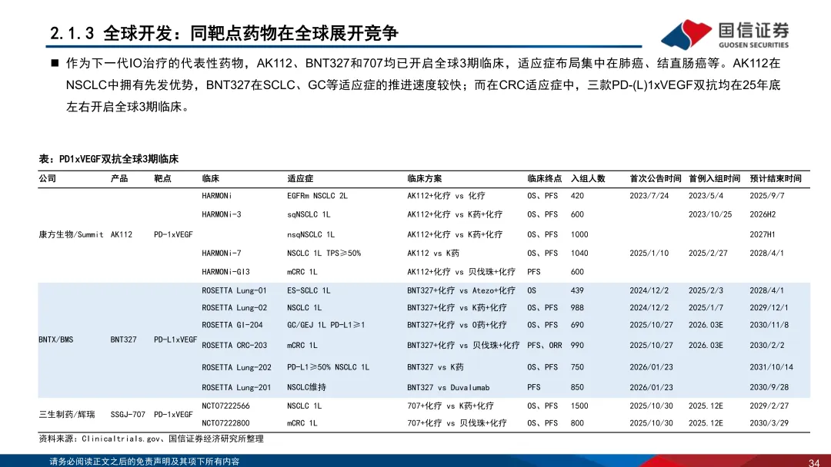Click trial ID 'NCT07222566'
Screen dimensions: 831x467
pyautogui.click(x=225, y=406)
